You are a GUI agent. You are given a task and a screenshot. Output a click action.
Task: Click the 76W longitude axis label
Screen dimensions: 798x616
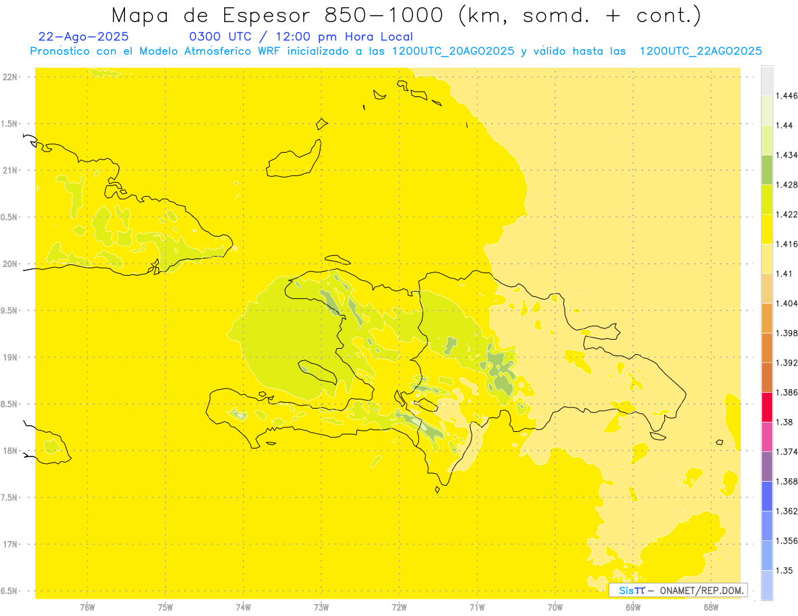tap(87, 607)
